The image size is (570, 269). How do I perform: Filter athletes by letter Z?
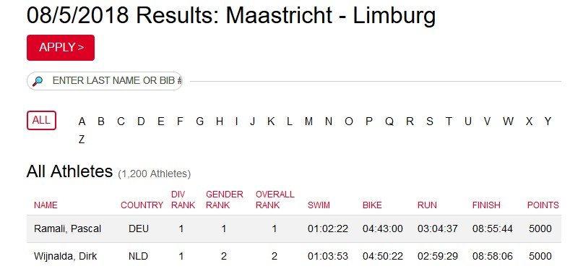(x=82, y=140)
